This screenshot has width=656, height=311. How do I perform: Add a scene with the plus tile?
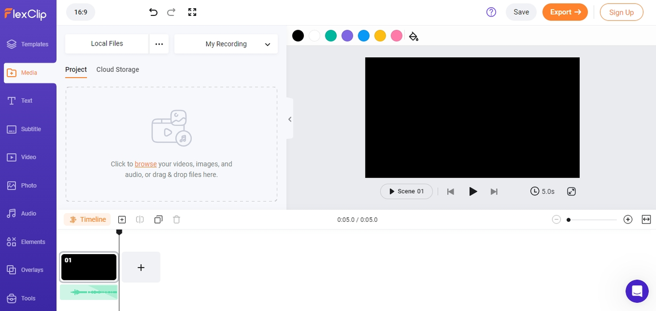click(x=141, y=267)
